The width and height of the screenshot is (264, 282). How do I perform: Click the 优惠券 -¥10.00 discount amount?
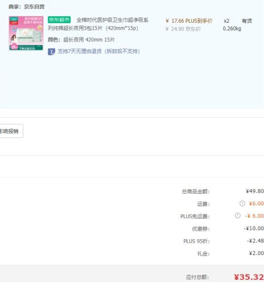pos(253,229)
